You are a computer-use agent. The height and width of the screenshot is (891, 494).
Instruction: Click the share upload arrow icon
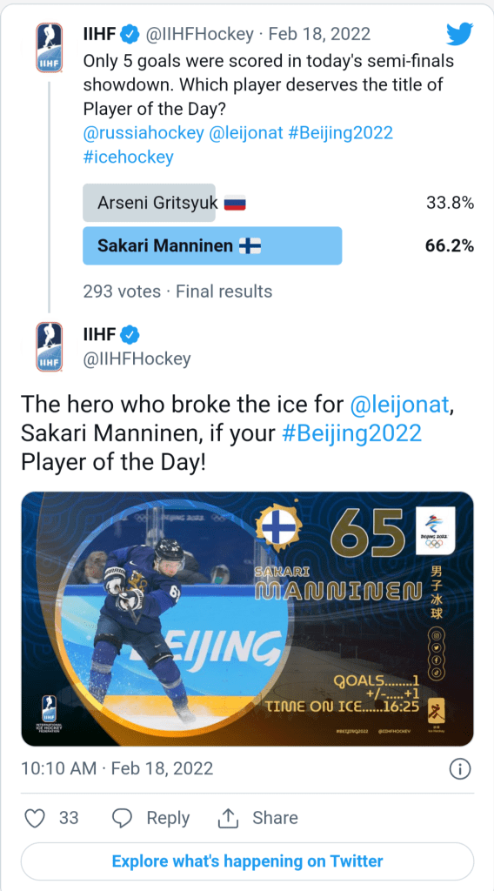(228, 818)
